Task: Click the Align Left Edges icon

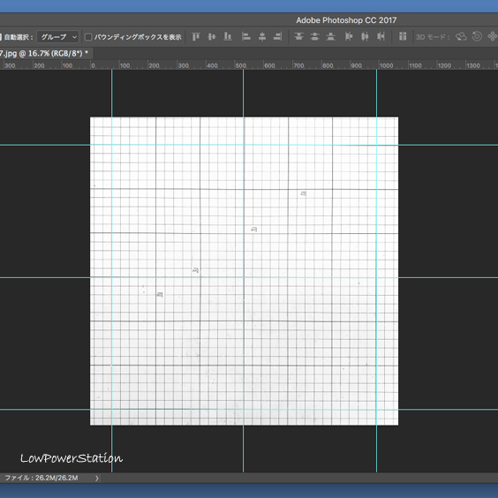Action: 246,37
